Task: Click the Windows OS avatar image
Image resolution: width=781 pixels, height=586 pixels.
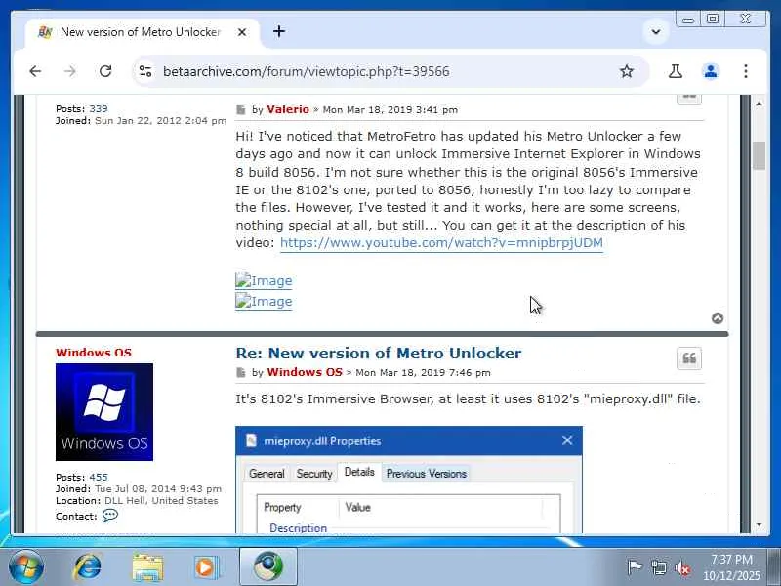Action: [x=104, y=412]
